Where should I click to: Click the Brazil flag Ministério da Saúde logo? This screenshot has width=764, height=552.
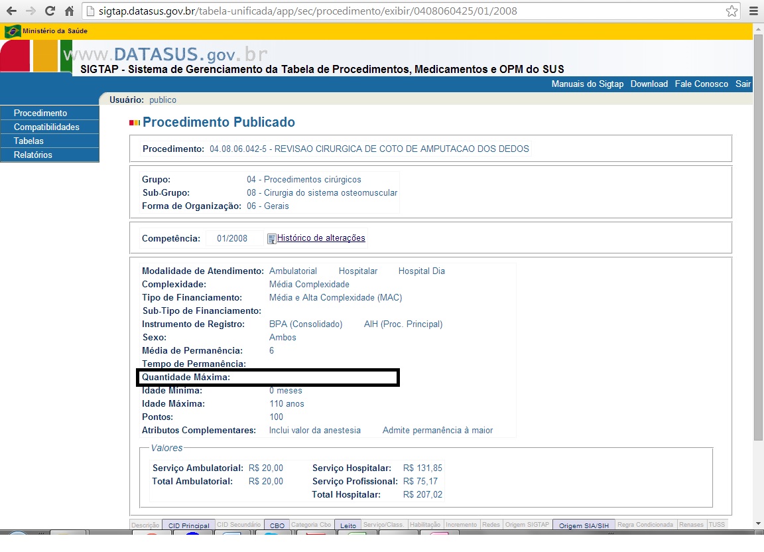(13, 31)
